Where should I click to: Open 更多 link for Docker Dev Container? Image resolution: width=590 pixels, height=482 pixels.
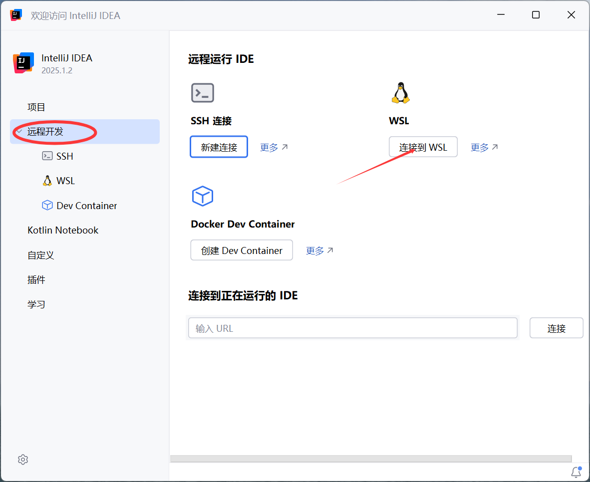click(319, 250)
